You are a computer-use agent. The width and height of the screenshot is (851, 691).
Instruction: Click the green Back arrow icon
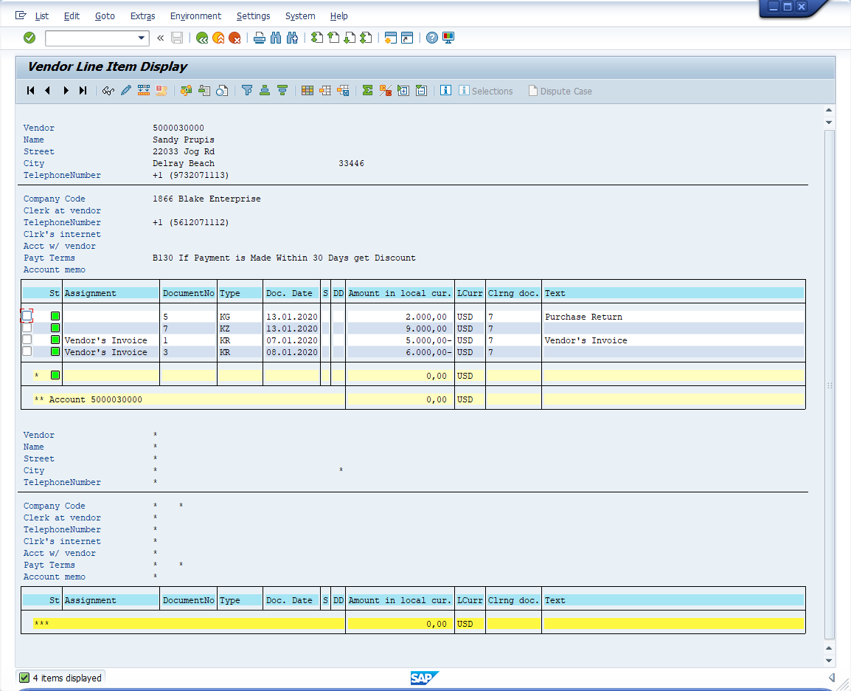201,38
